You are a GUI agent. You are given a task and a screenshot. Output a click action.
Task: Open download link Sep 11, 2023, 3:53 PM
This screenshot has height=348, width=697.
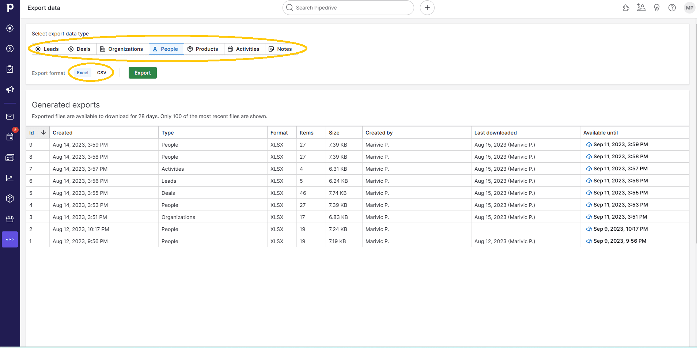tap(621, 205)
